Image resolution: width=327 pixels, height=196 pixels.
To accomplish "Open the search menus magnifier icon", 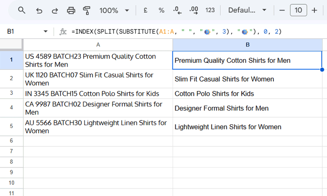I will [22, 10].
